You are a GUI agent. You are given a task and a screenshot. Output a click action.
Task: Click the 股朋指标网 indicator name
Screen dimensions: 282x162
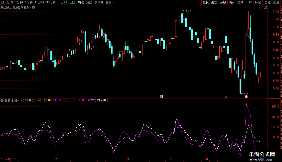pos(12,100)
